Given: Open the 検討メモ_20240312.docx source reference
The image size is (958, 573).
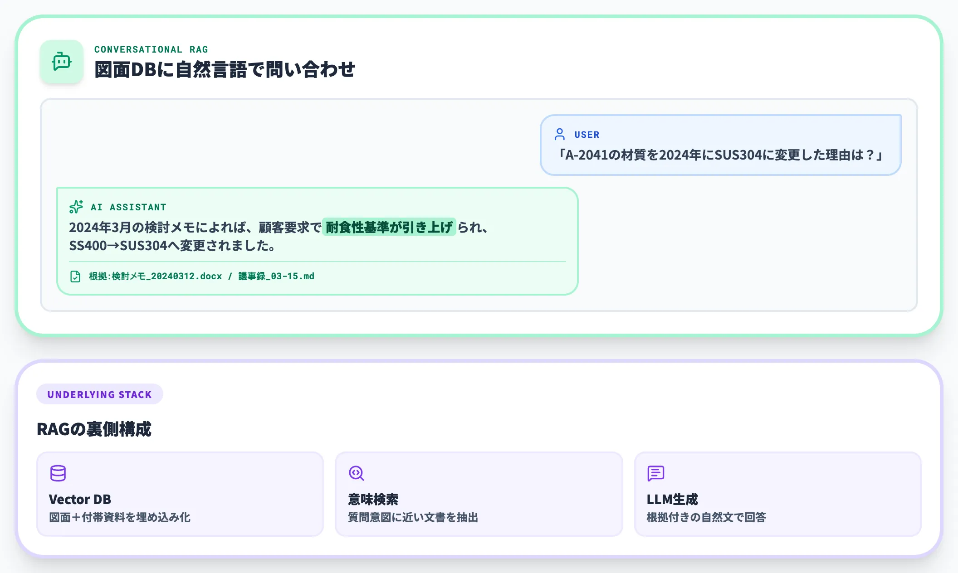Looking at the screenshot, I should pos(165,276).
